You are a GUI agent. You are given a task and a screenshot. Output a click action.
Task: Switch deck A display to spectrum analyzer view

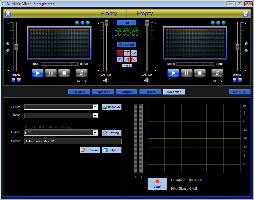tap(88, 23)
